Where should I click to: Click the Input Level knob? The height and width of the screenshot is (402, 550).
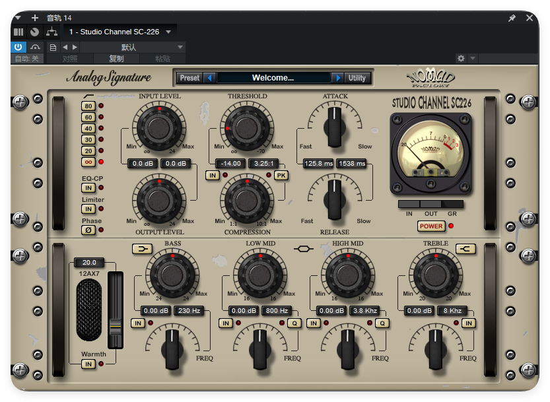tap(159, 129)
